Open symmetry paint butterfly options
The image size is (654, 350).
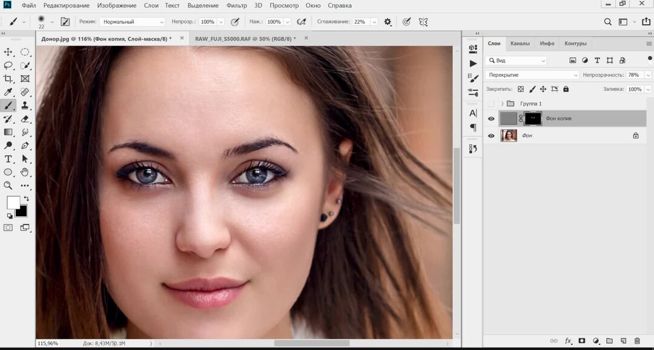pyautogui.click(x=423, y=22)
